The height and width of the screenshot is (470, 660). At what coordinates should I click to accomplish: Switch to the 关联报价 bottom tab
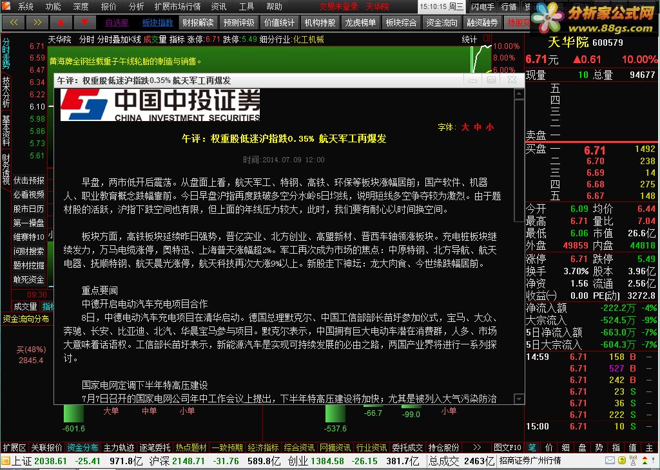pos(46,447)
